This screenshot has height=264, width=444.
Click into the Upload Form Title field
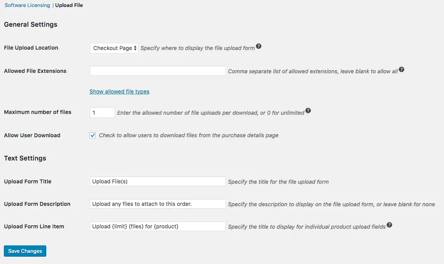[x=157, y=181]
